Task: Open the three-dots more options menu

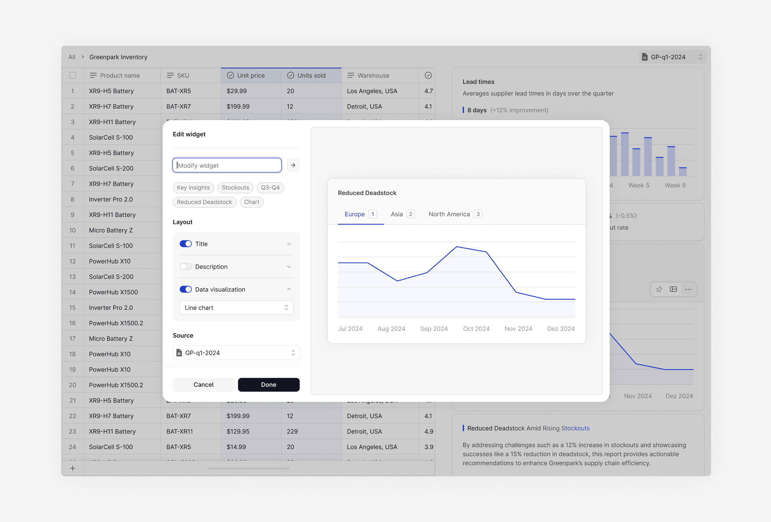Action: tap(688, 289)
